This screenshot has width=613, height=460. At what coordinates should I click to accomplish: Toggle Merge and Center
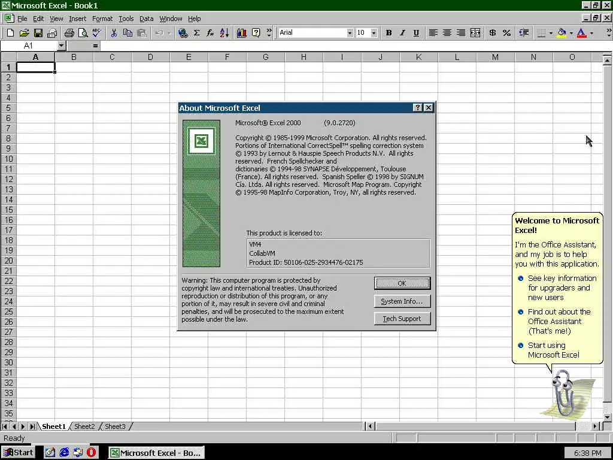475,33
